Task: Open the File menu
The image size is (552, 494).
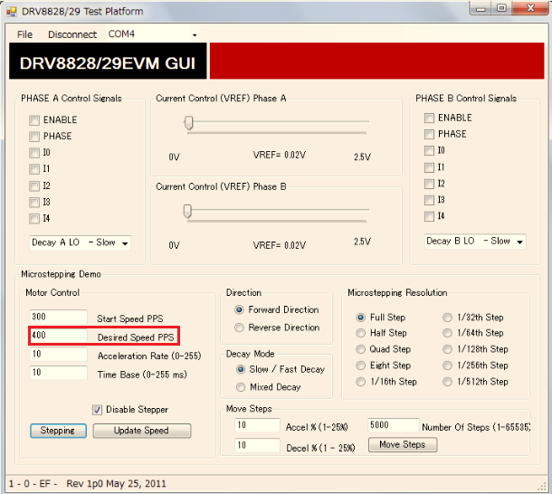Action: point(24,34)
